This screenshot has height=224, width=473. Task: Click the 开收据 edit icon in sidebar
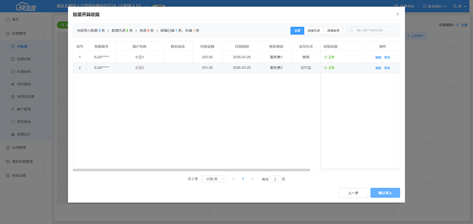[12, 47]
